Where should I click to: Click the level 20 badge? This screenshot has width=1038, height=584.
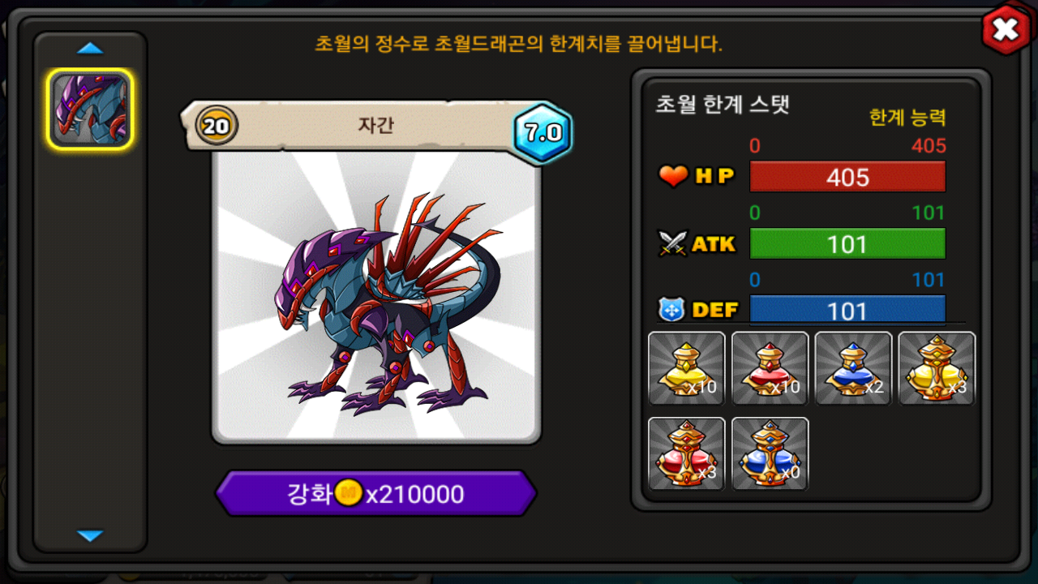(217, 126)
